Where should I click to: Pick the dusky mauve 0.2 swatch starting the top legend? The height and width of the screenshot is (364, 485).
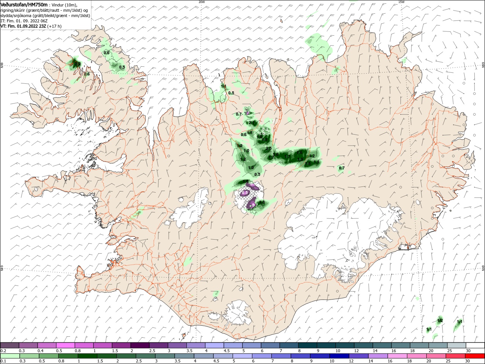[9, 345]
